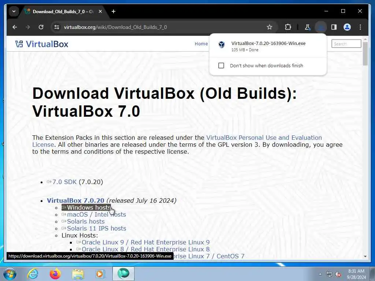Open Windows Explorer folder taskbar icon
This screenshot has height=281, width=375.
tap(78, 274)
